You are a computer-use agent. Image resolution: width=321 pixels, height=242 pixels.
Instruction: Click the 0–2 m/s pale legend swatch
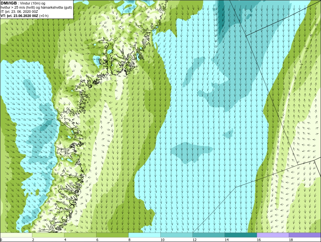pyautogui.click(x=16, y=235)
